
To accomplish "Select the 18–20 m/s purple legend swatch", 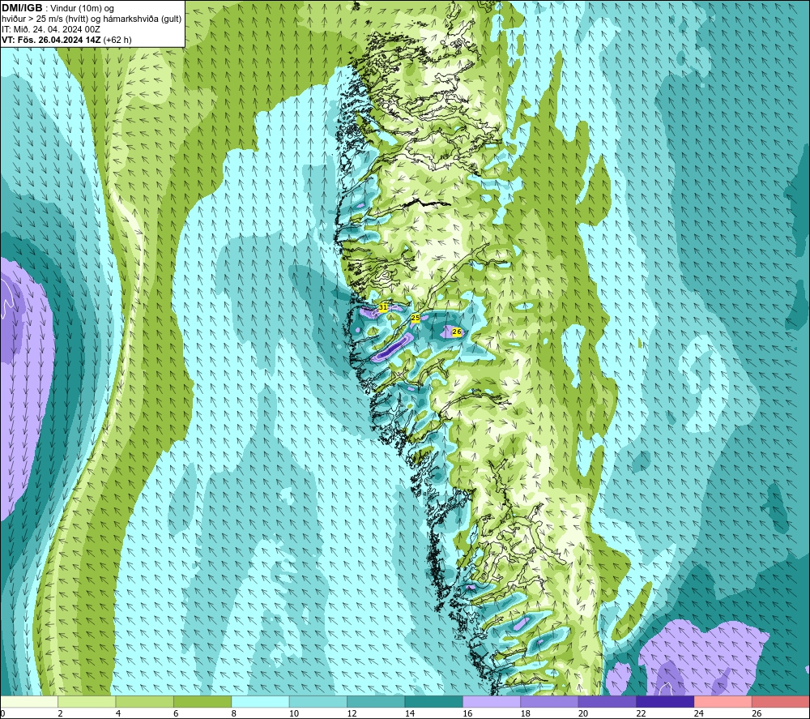I will pyautogui.click(x=550, y=702).
